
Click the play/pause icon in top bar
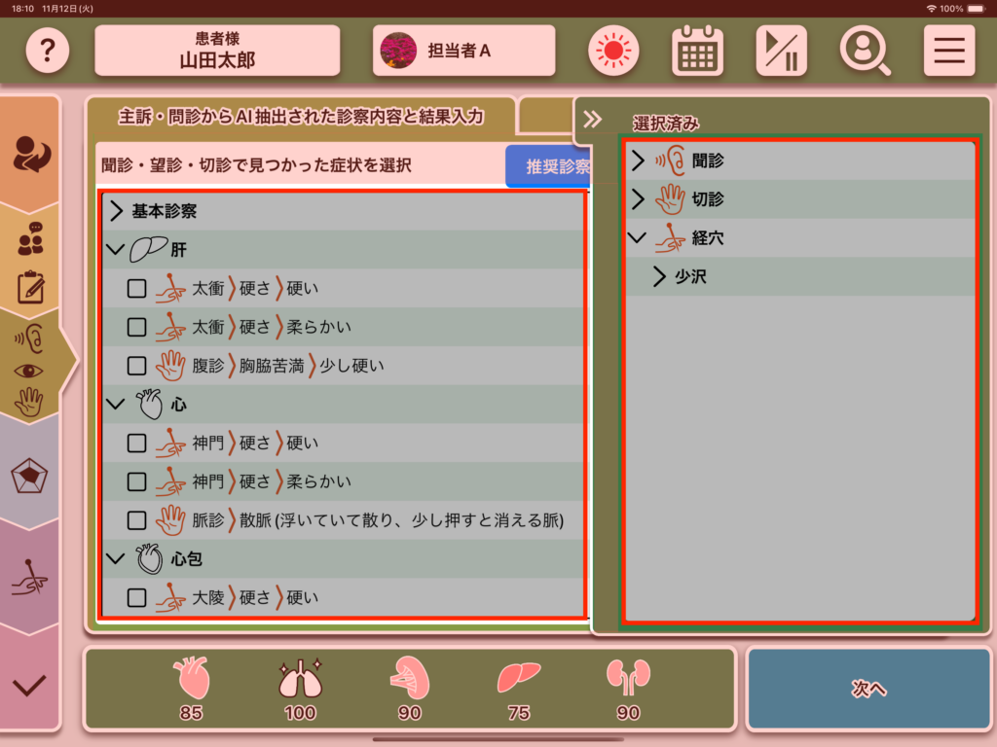tap(781, 51)
